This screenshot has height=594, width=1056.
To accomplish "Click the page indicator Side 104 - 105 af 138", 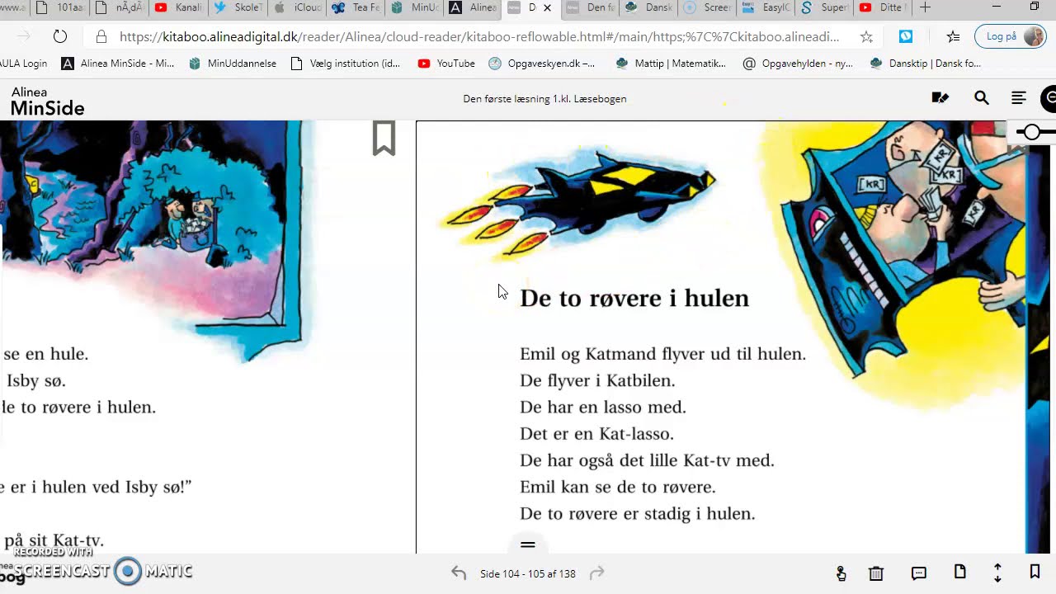I will tap(528, 573).
